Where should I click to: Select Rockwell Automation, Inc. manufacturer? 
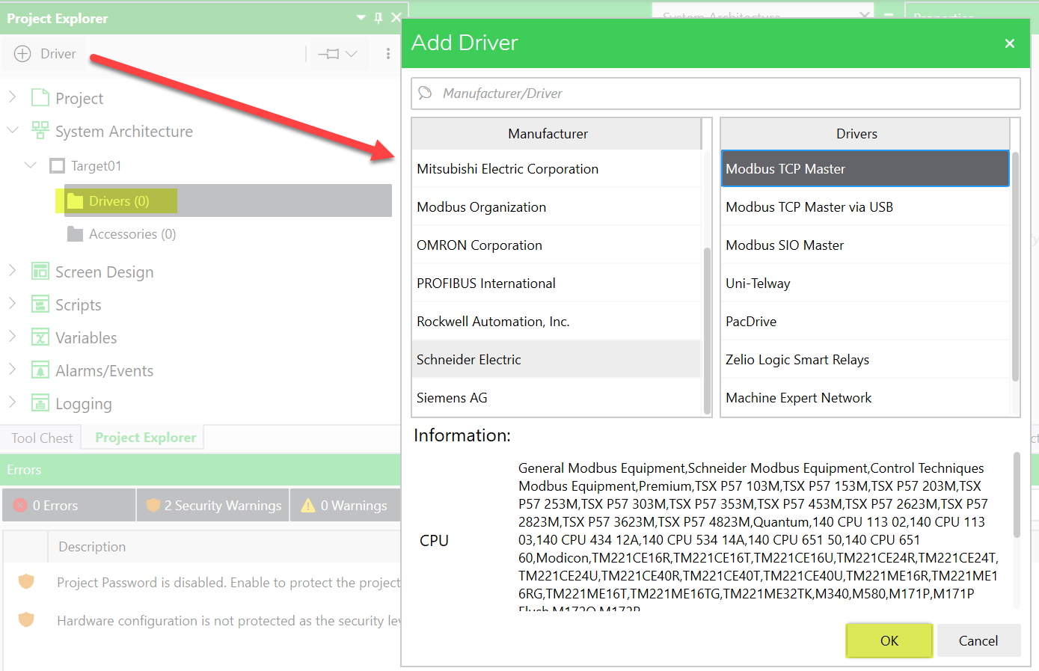[x=557, y=322]
